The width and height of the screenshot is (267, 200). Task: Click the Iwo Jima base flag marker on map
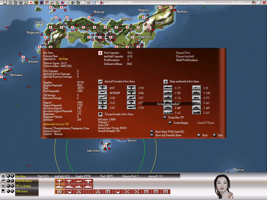105,146
